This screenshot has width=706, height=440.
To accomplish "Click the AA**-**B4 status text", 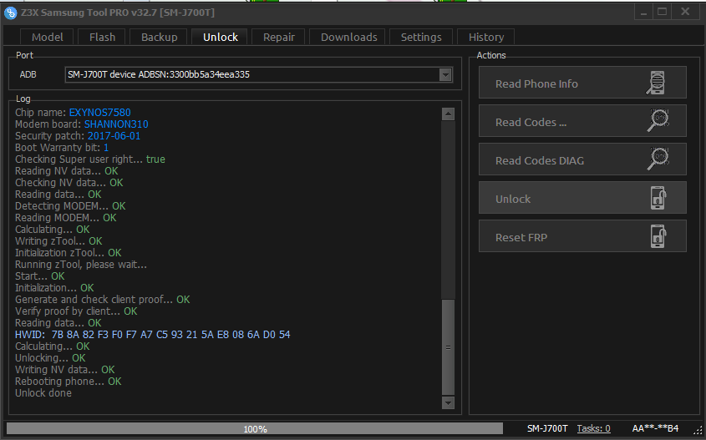I will 655,428.
